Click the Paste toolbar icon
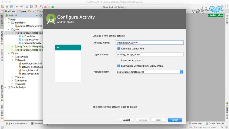Screen dimensions: 229x129 point(36,6)
